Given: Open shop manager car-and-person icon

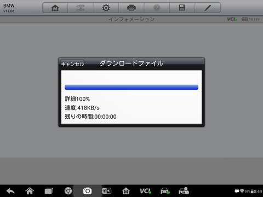Looking at the screenshot, I should click(x=184, y=191).
